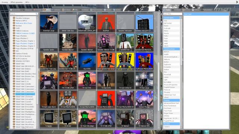Click the magnifier icon in search box
The height and width of the screenshot is (134, 239).
point(37,14)
